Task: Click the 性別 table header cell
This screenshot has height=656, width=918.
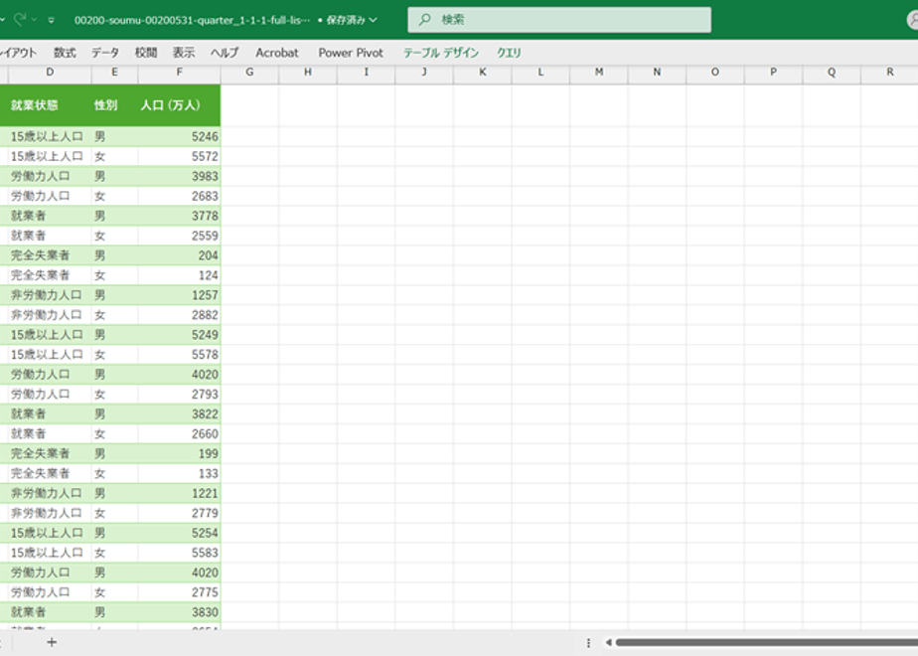Action: pos(115,105)
